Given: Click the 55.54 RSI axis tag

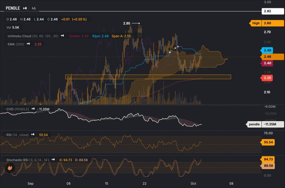Looking at the screenshot, I should point(267,142).
